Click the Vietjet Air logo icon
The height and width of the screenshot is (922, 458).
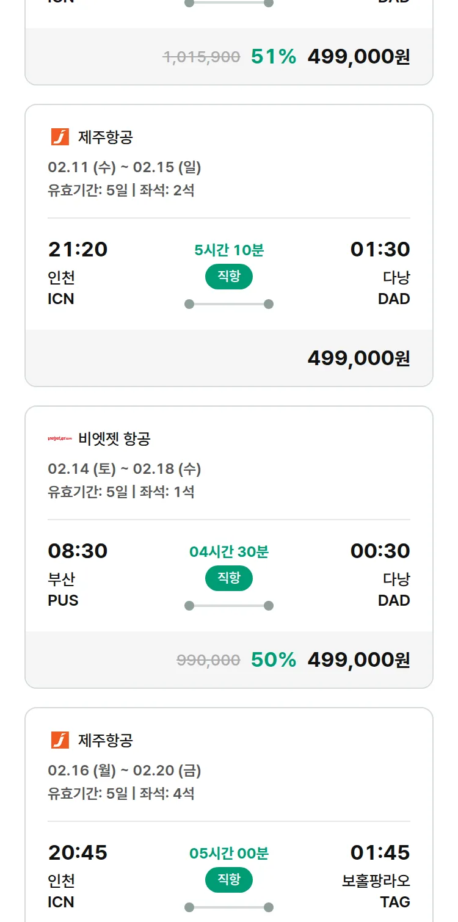pyautogui.click(x=60, y=438)
